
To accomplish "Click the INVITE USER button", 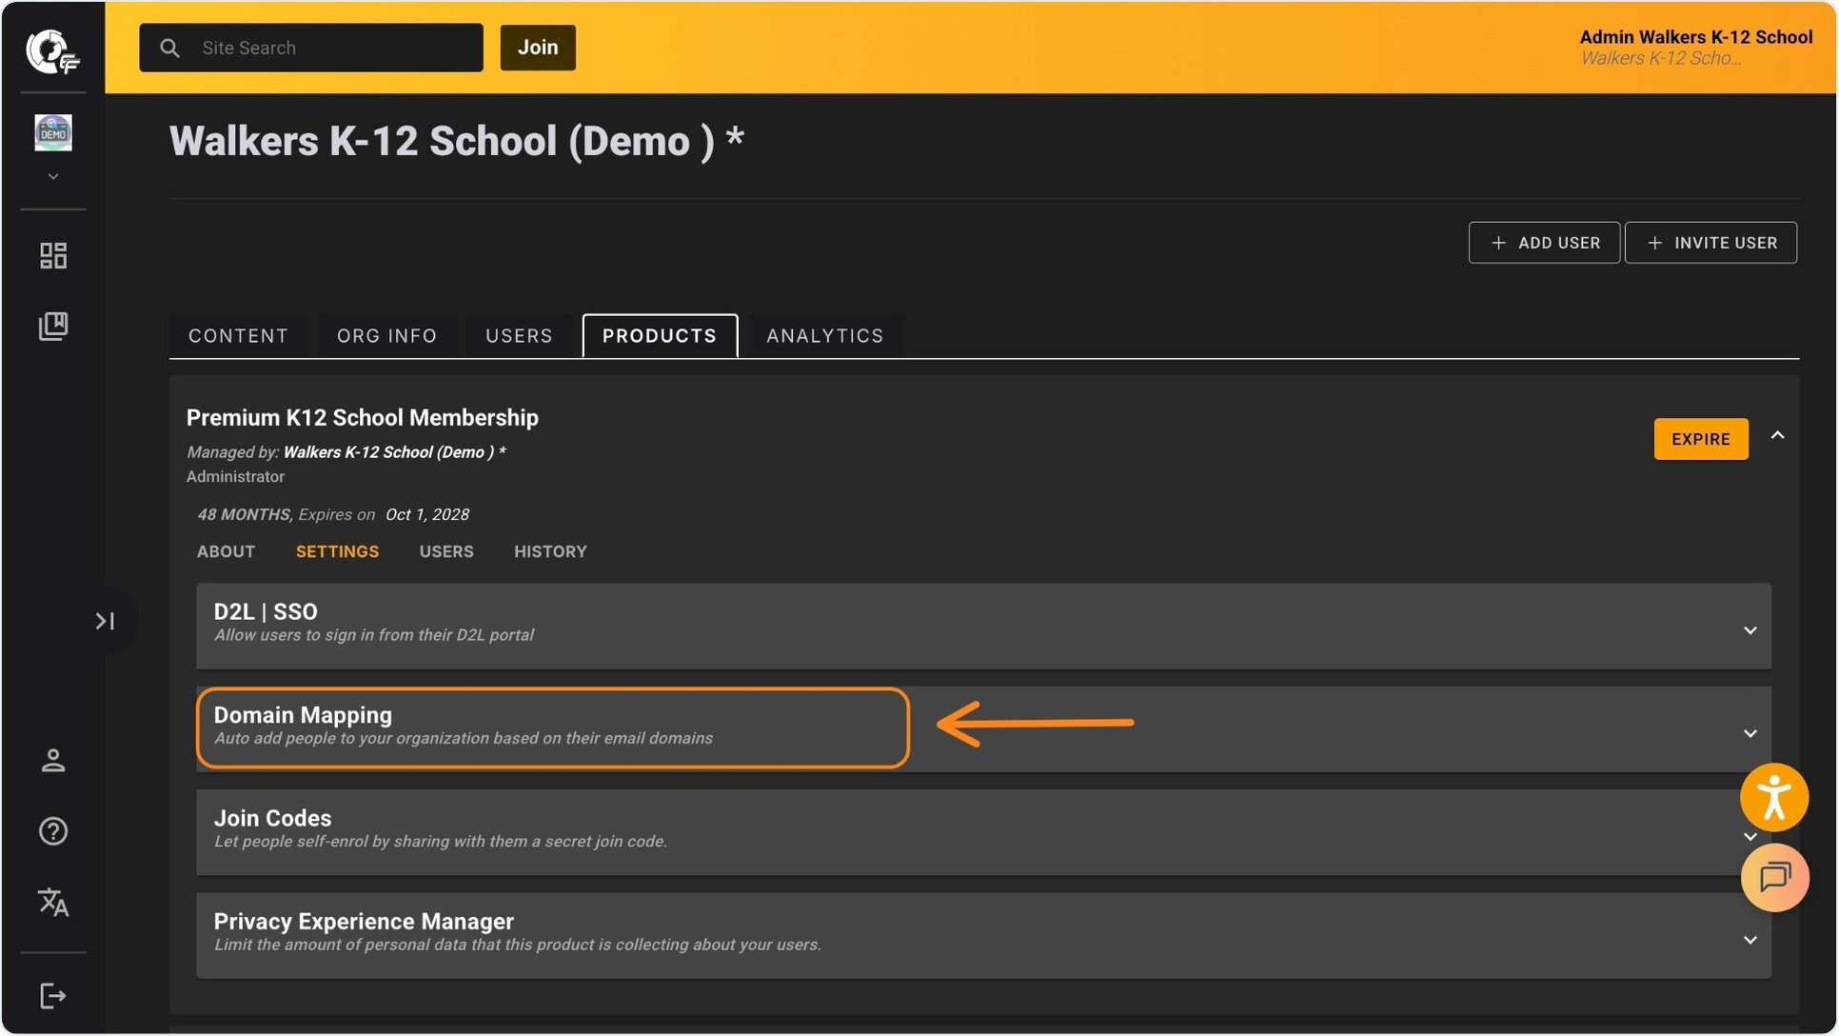I will point(1710,243).
